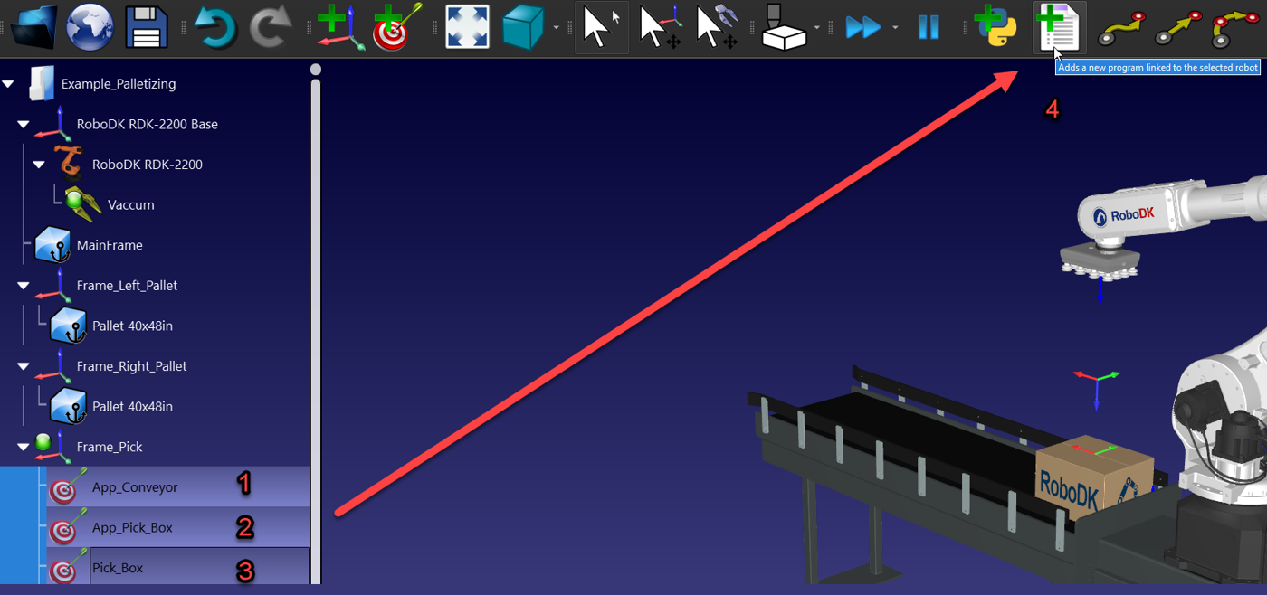This screenshot has width=1267, height=595.
Task: Open the online library globe icon
Action: click(x=90, y=27)
